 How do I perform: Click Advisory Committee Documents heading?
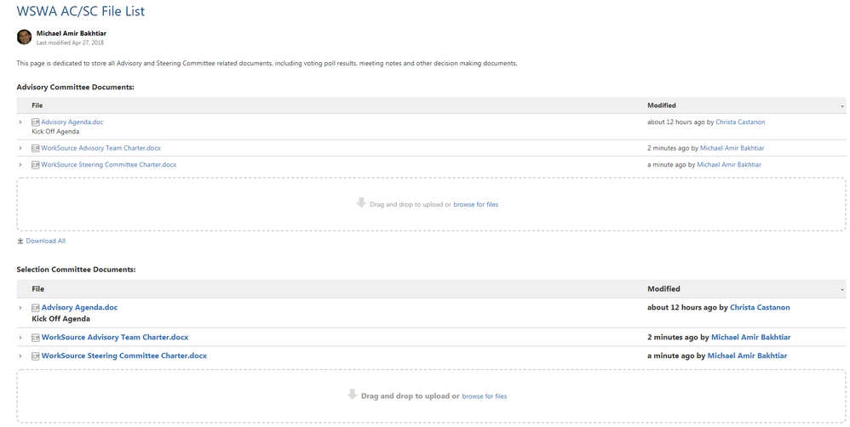(x=75, y=87)
